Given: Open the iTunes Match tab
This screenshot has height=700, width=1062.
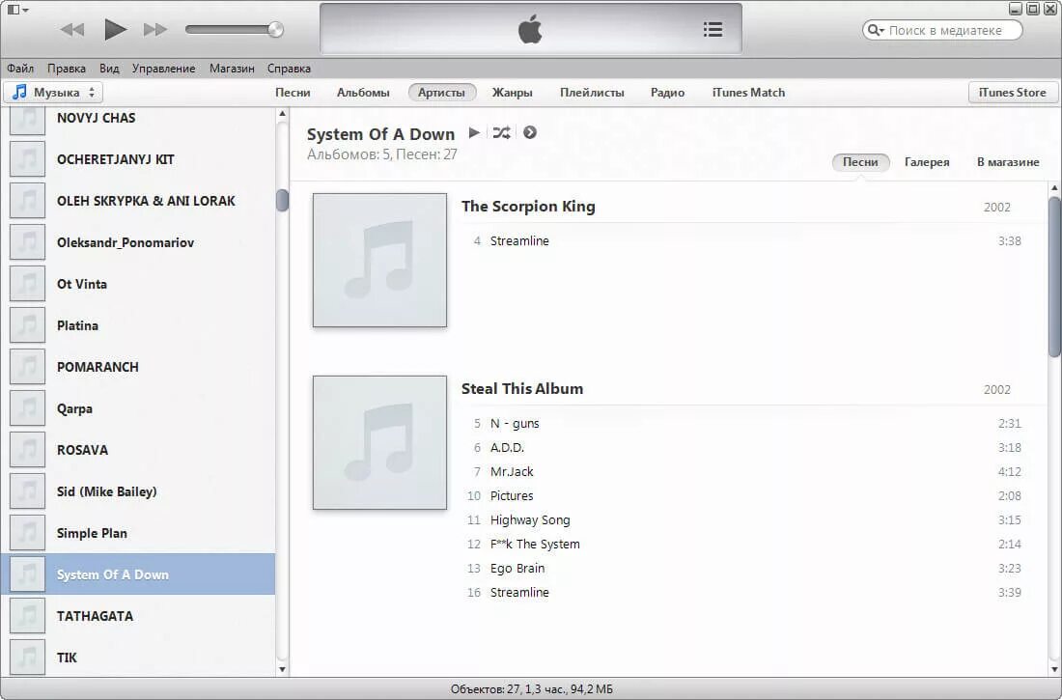Looking at the screenshot, I should pyautogui.click(x=748, y=92).
